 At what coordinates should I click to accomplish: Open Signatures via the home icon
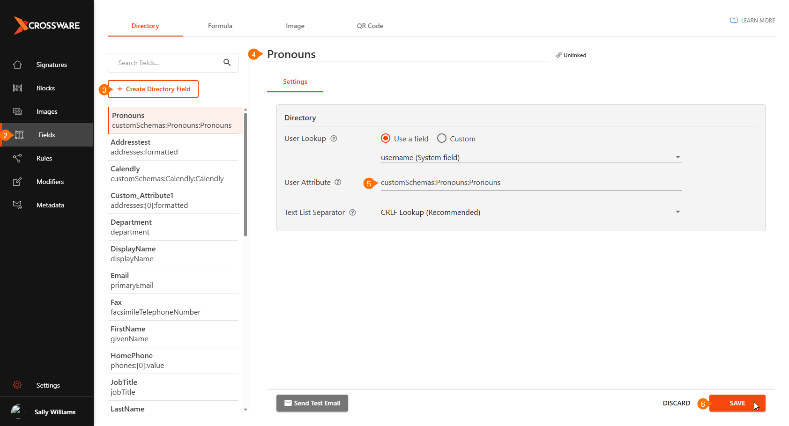pyautogui.click(x=17, y=65)
